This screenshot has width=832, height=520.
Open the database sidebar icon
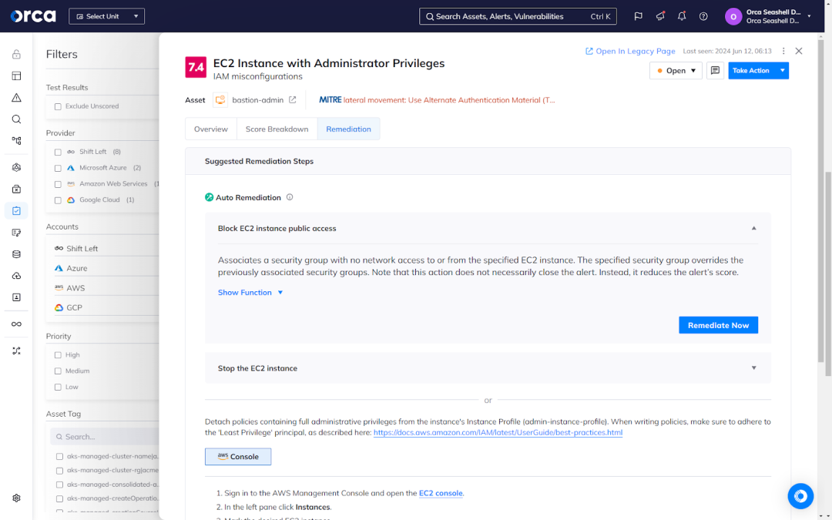[x=16, y=254]
